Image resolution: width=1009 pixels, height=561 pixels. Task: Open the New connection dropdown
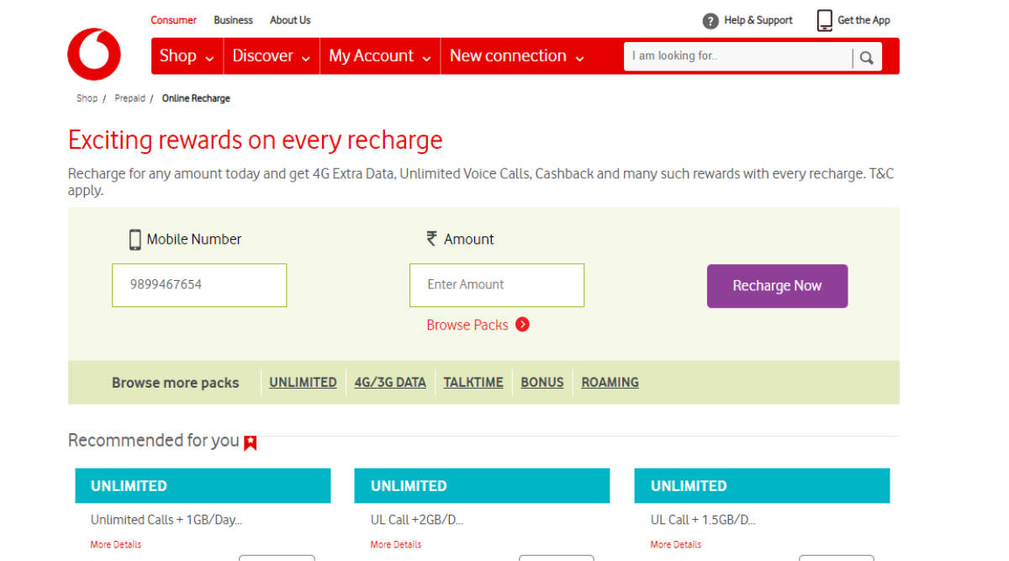pyautogui.click(x=516, y=56)
